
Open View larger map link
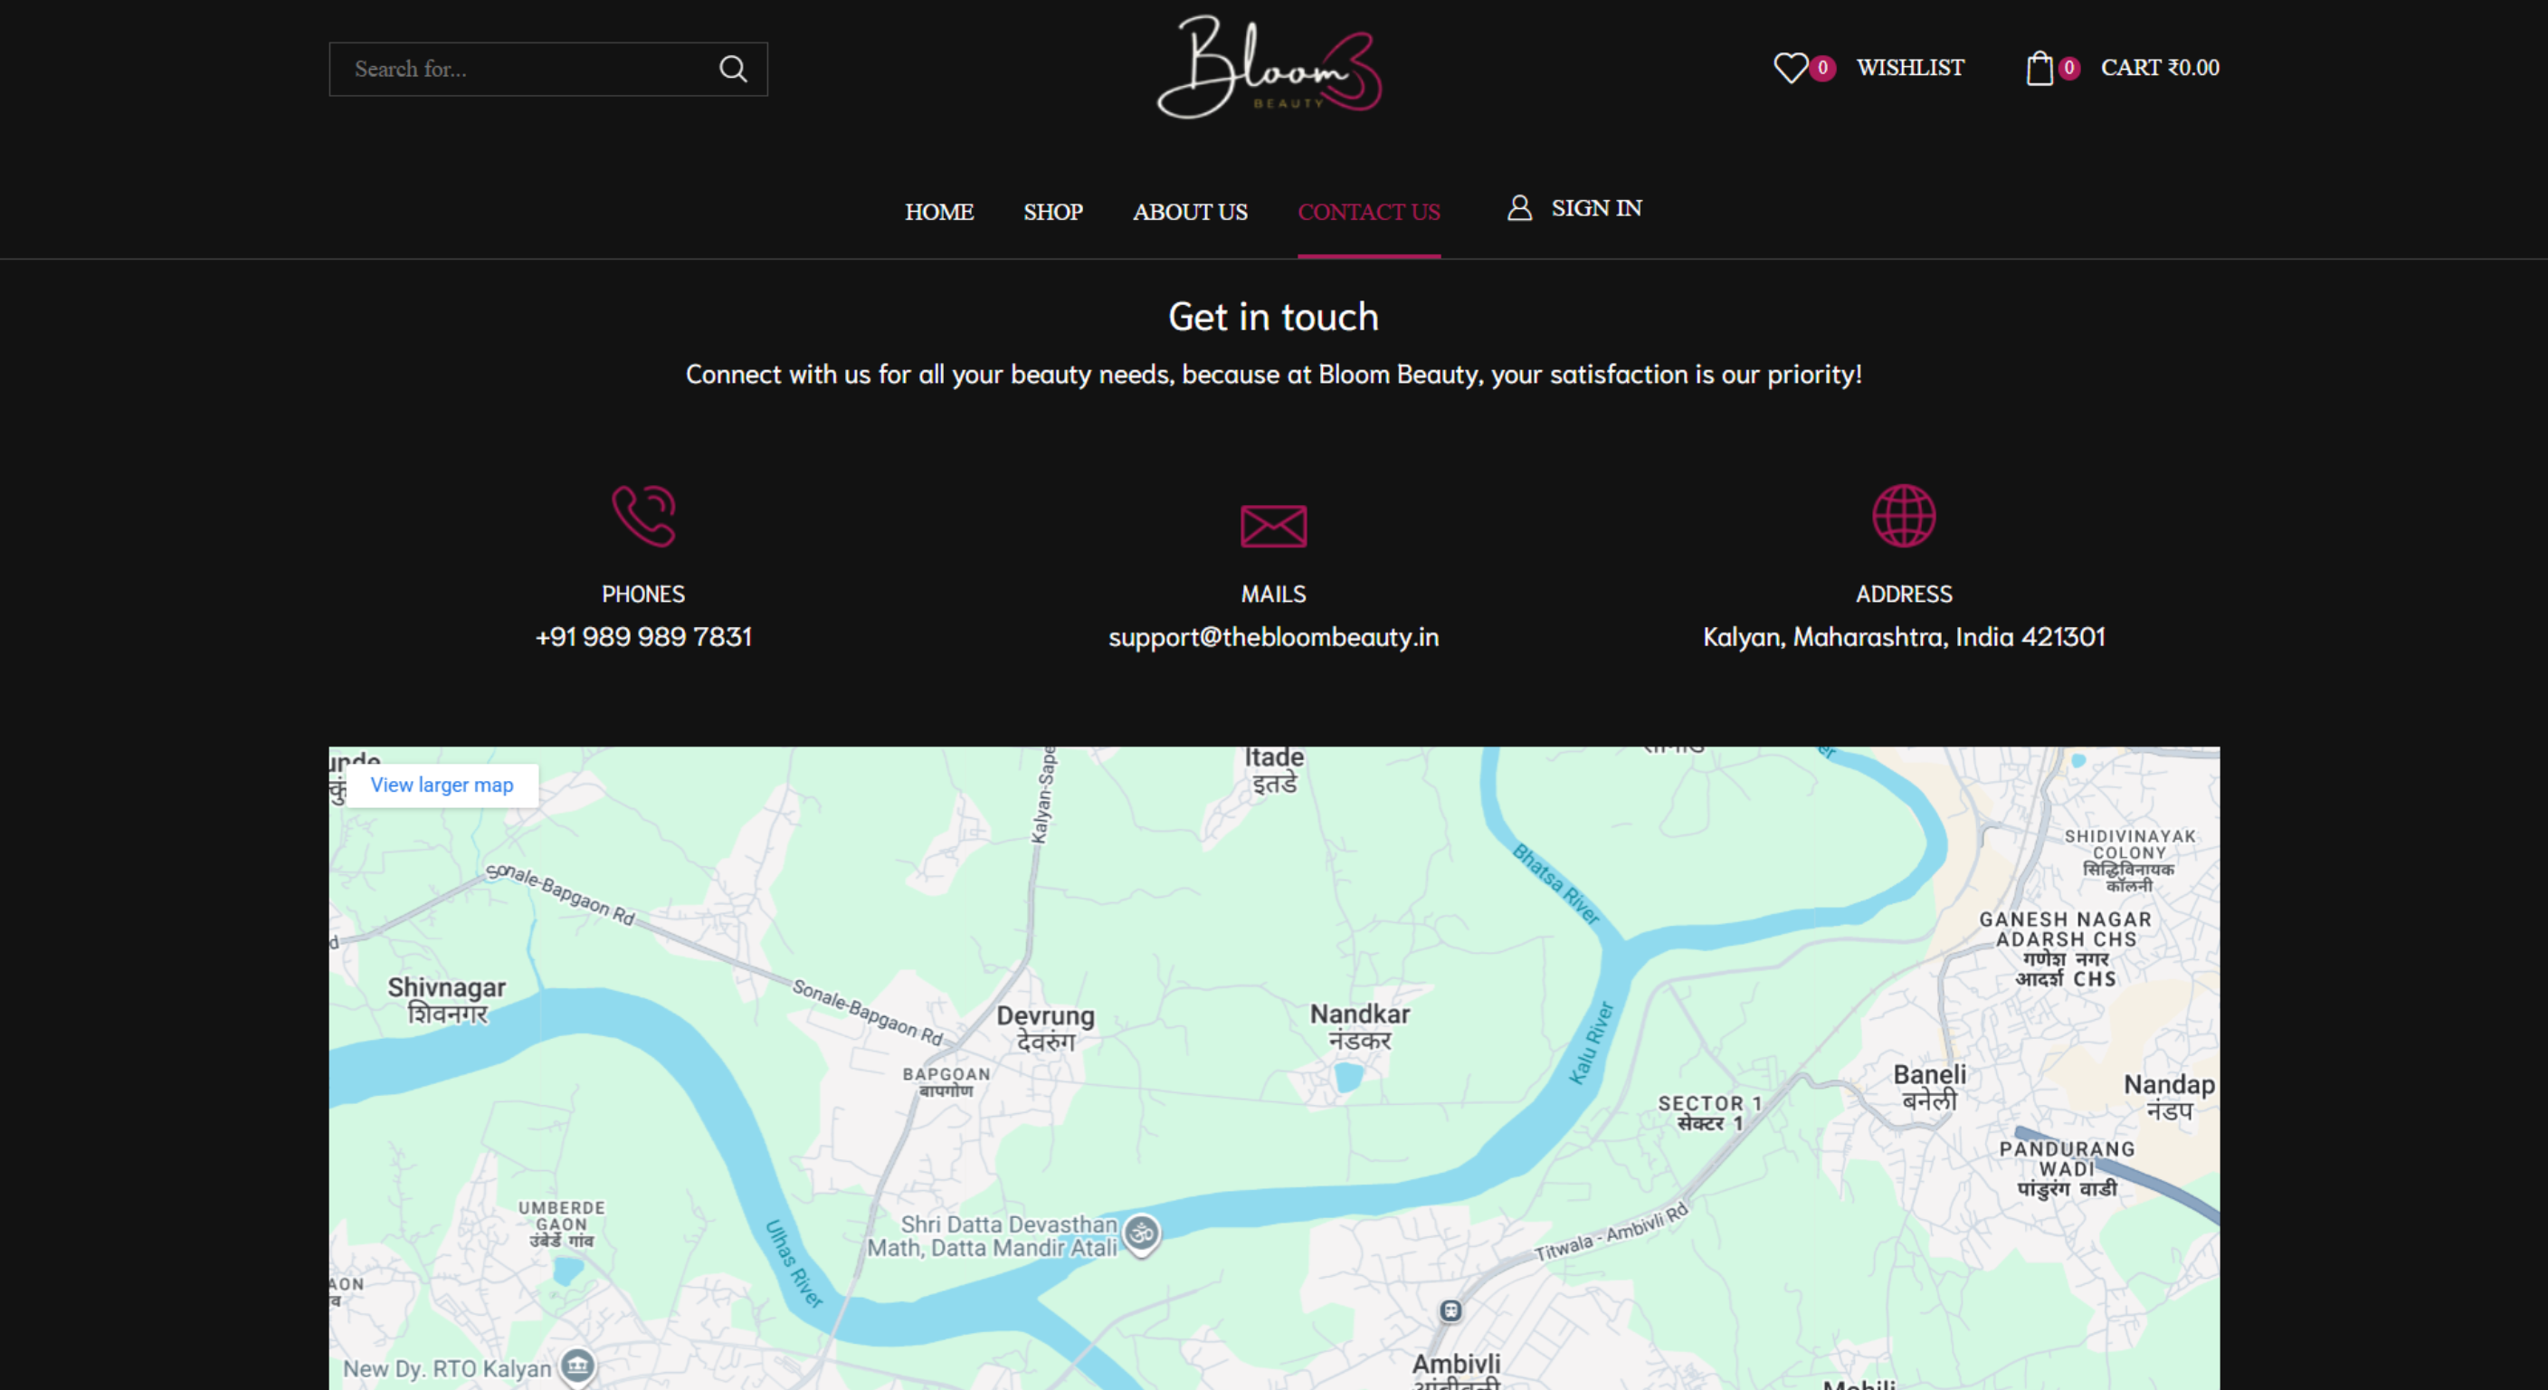pos(442,785)
